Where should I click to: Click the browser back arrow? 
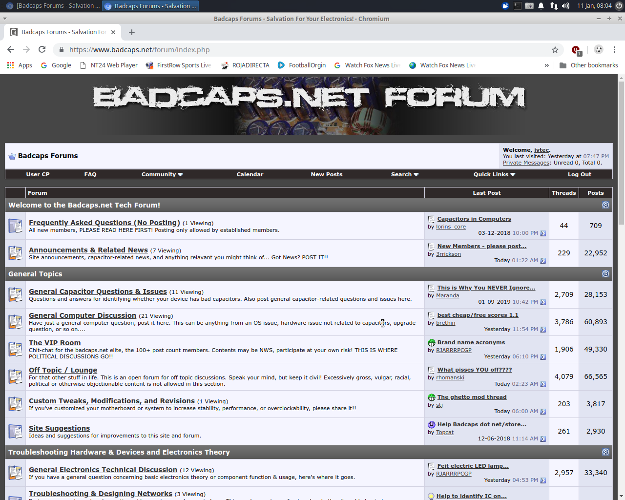click(11, 49)
